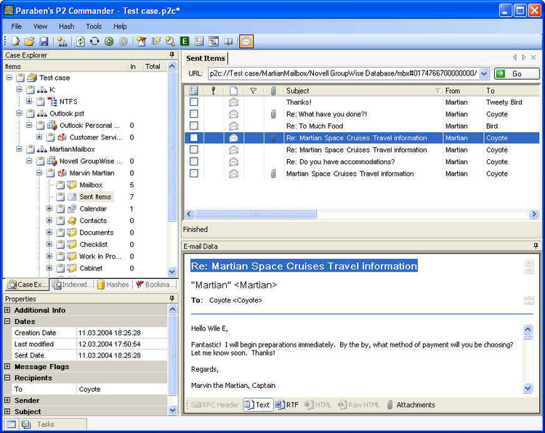Open the Attachments view
This screenshot has height=433, width=545.
point(411,405)
